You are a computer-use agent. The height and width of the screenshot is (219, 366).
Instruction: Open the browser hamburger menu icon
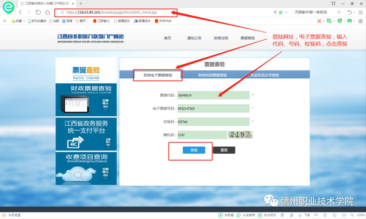pos(360,12)
